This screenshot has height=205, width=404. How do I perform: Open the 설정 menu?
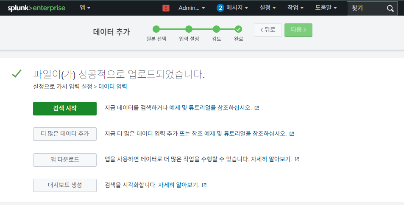tap(267, 8)
